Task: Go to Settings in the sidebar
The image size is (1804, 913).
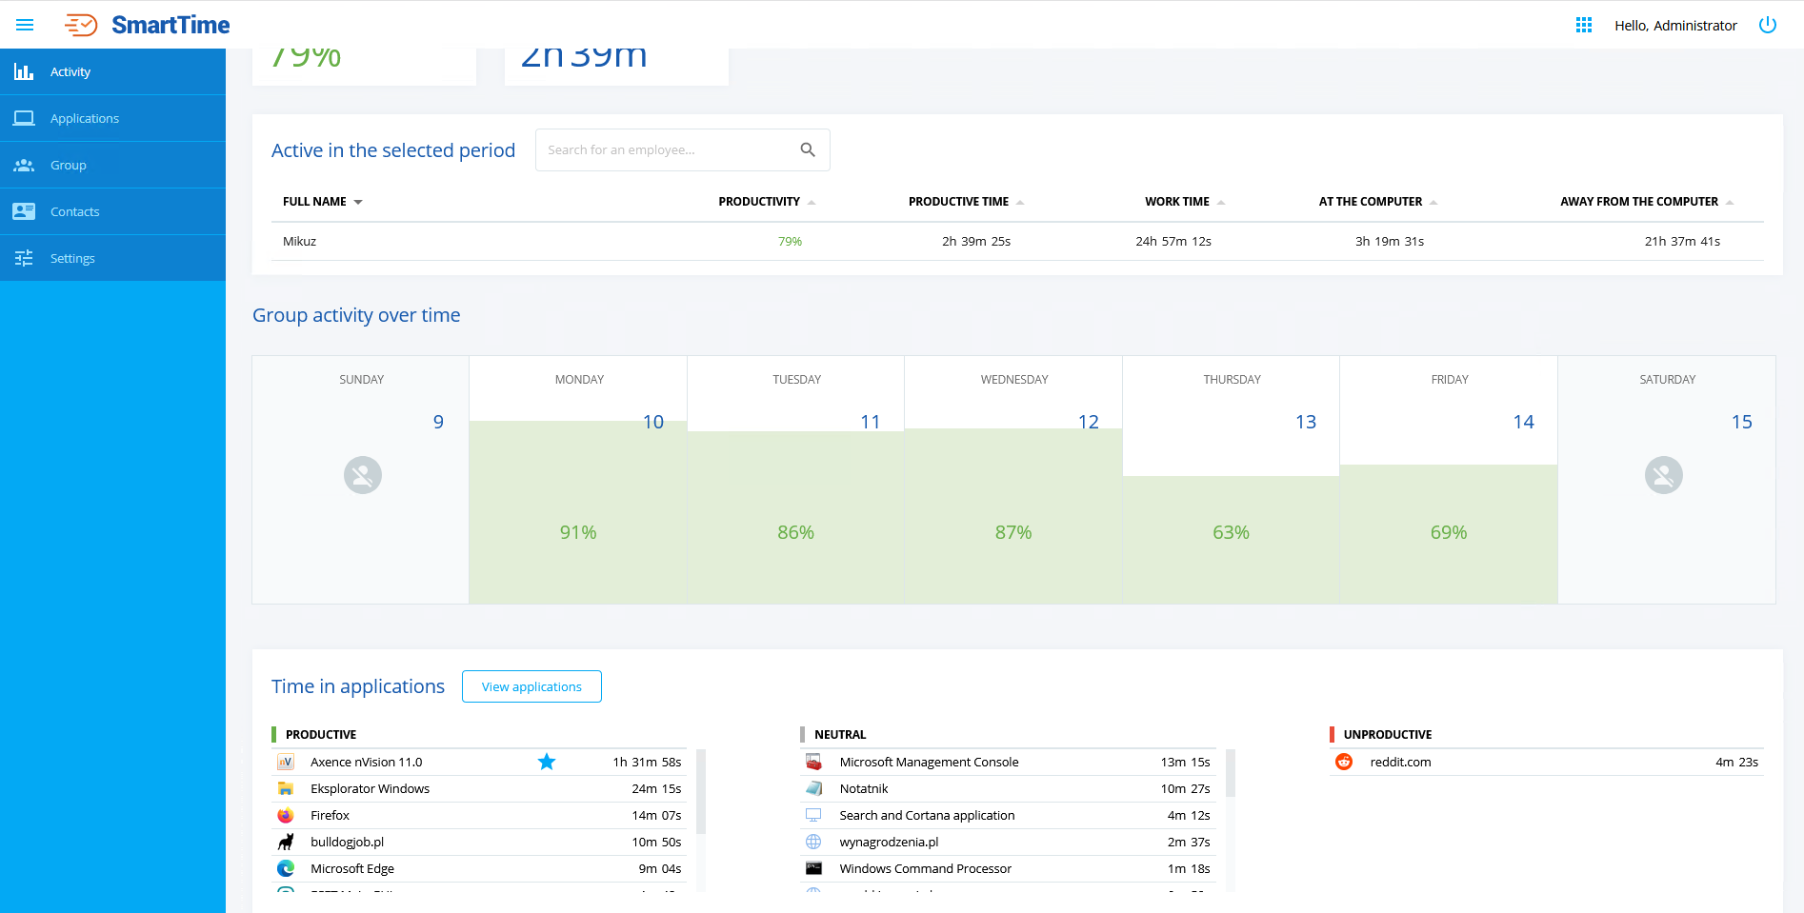Action: point(72,258)
